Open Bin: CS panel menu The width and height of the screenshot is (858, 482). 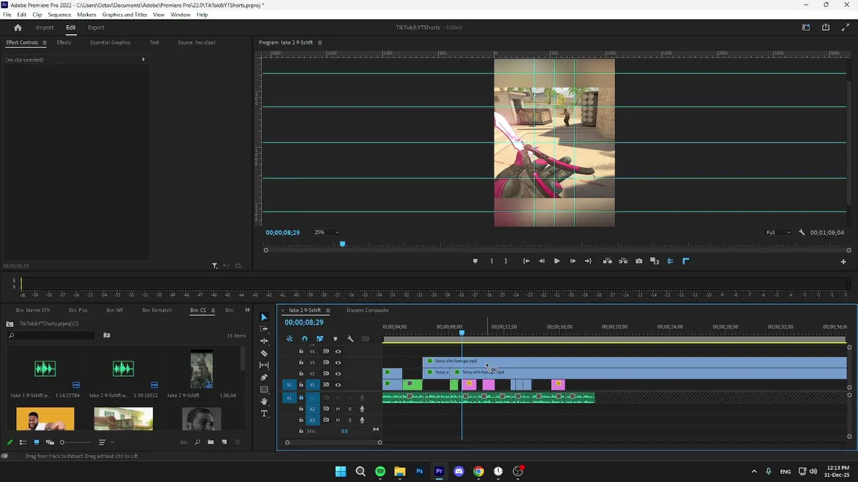point(212,310)
